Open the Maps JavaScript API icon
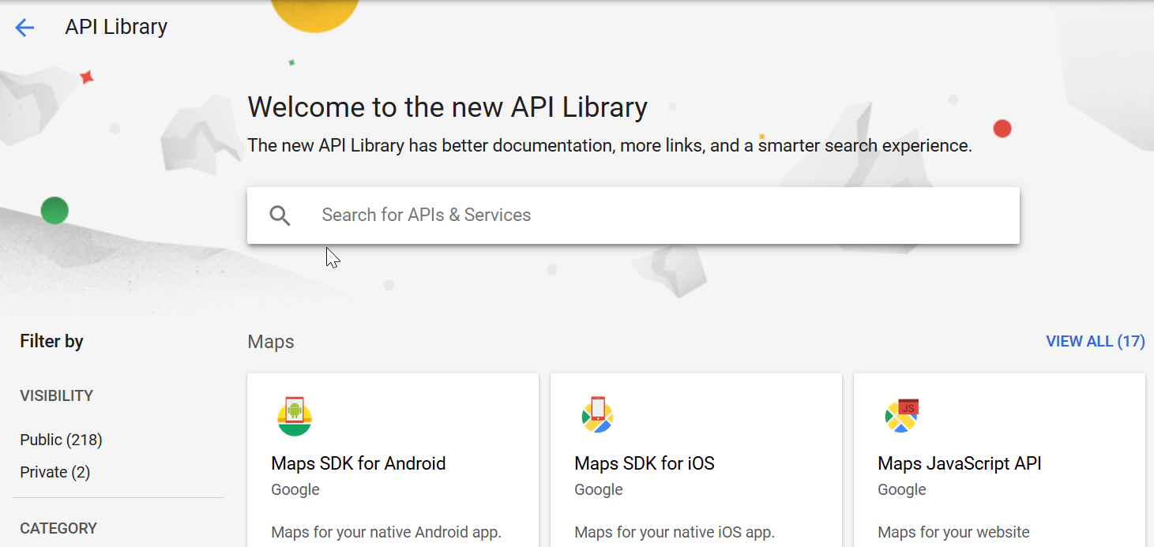Screen dimensions: 1154x547 [901, 416]
